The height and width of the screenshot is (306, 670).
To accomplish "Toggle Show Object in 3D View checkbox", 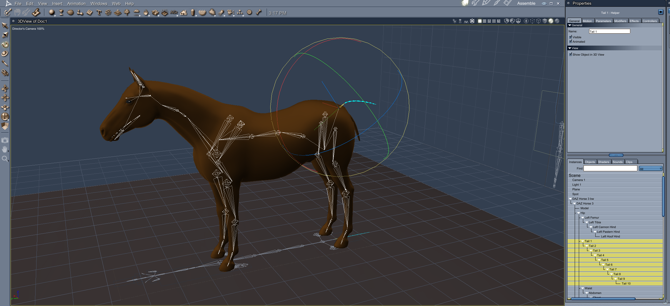I will (571, 54).
